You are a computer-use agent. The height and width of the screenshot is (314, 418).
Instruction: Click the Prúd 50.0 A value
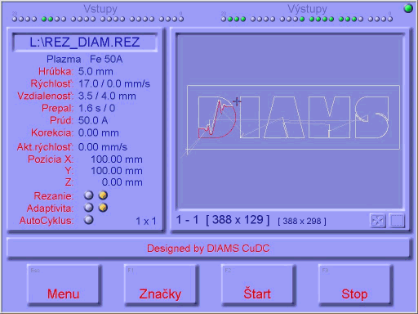[93, 120]
